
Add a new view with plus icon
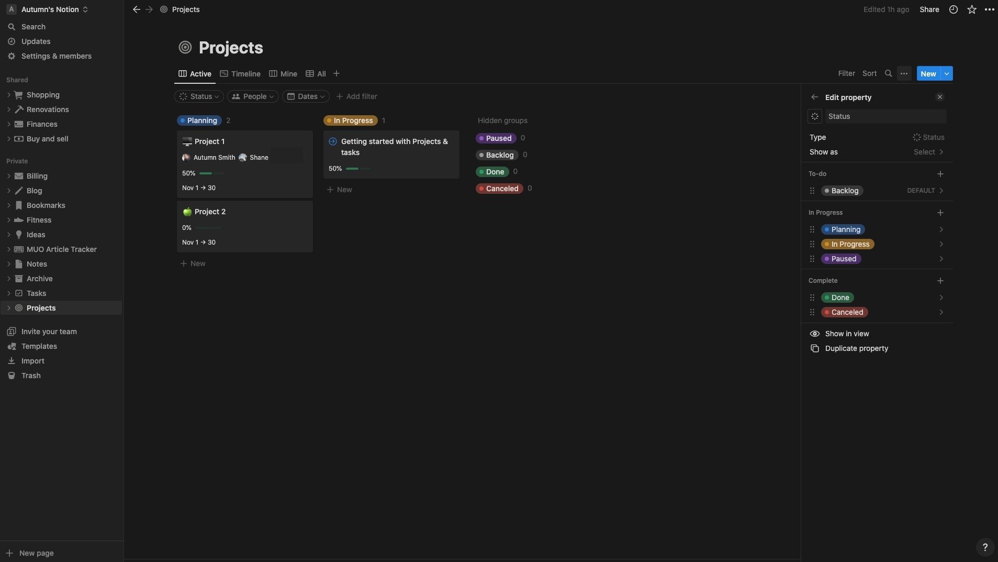point(337,73)
